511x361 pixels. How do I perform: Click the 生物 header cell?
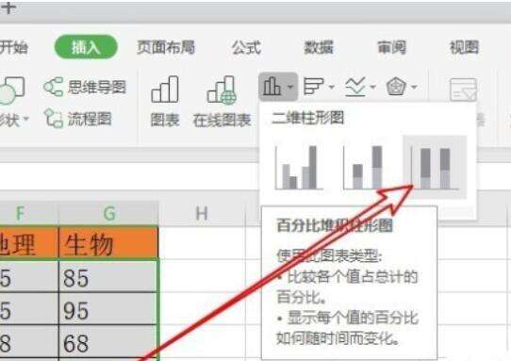tap(108, 243)
